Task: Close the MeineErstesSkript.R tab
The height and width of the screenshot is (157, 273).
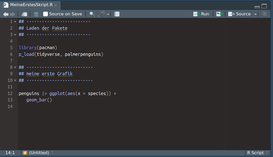Action: pos(56,5)
